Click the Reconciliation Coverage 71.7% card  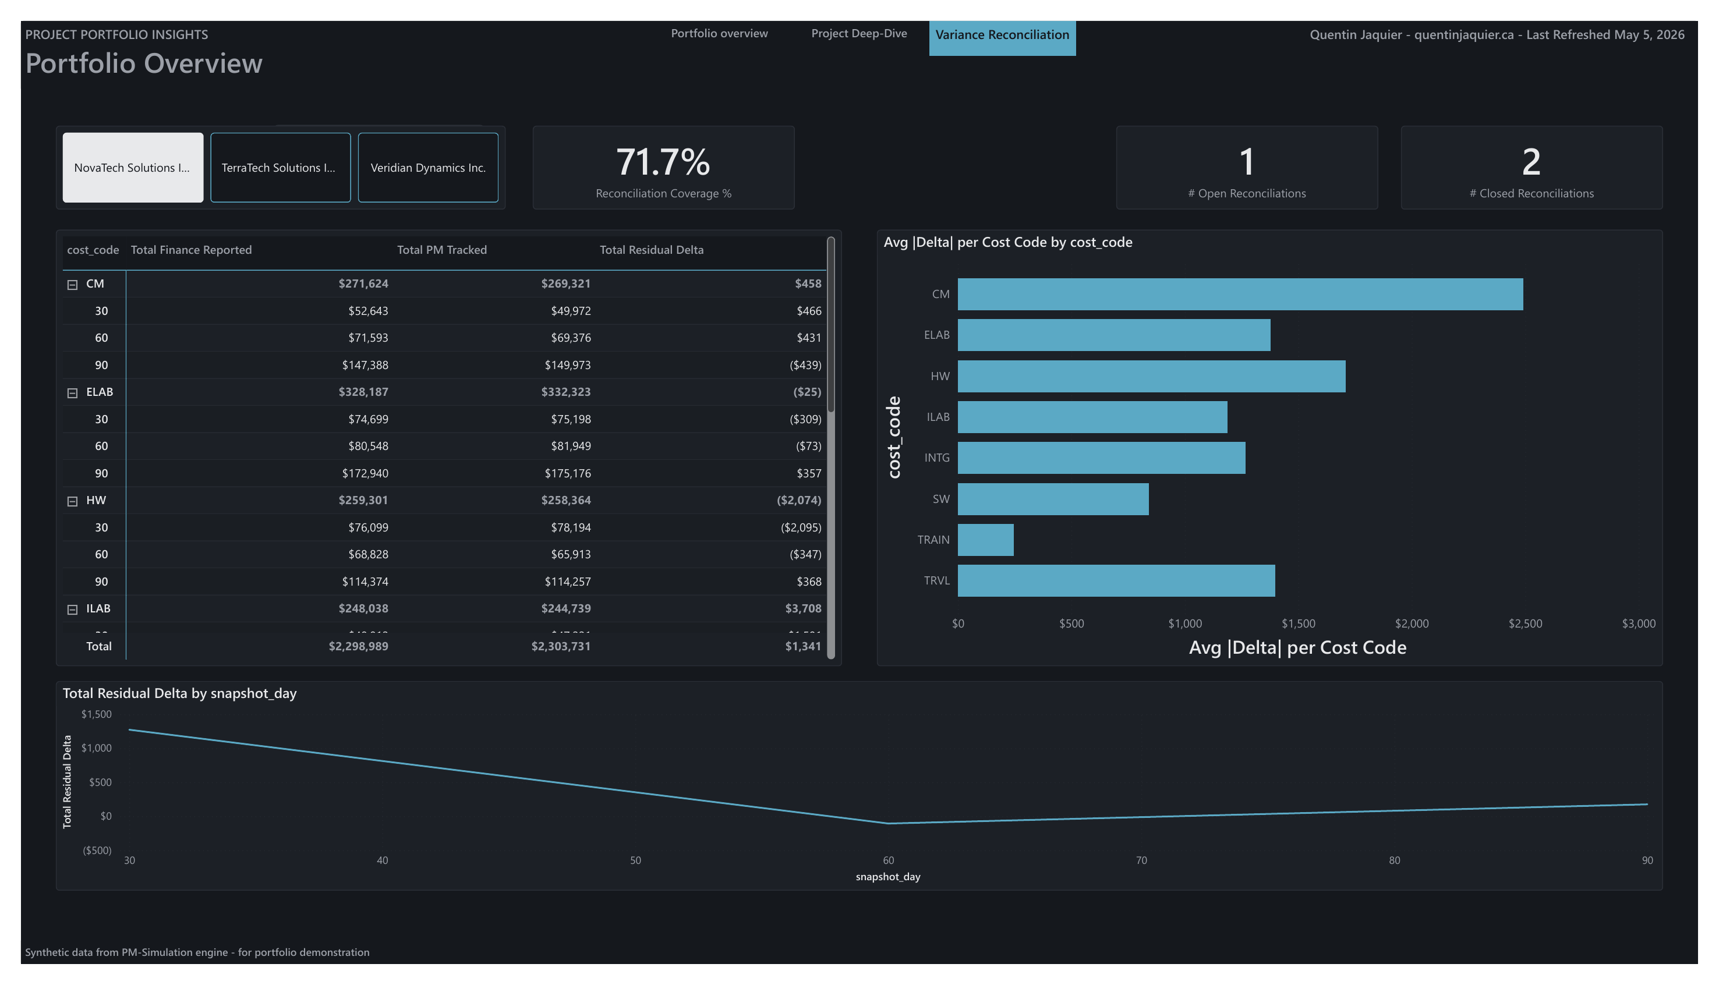[663, 168]
